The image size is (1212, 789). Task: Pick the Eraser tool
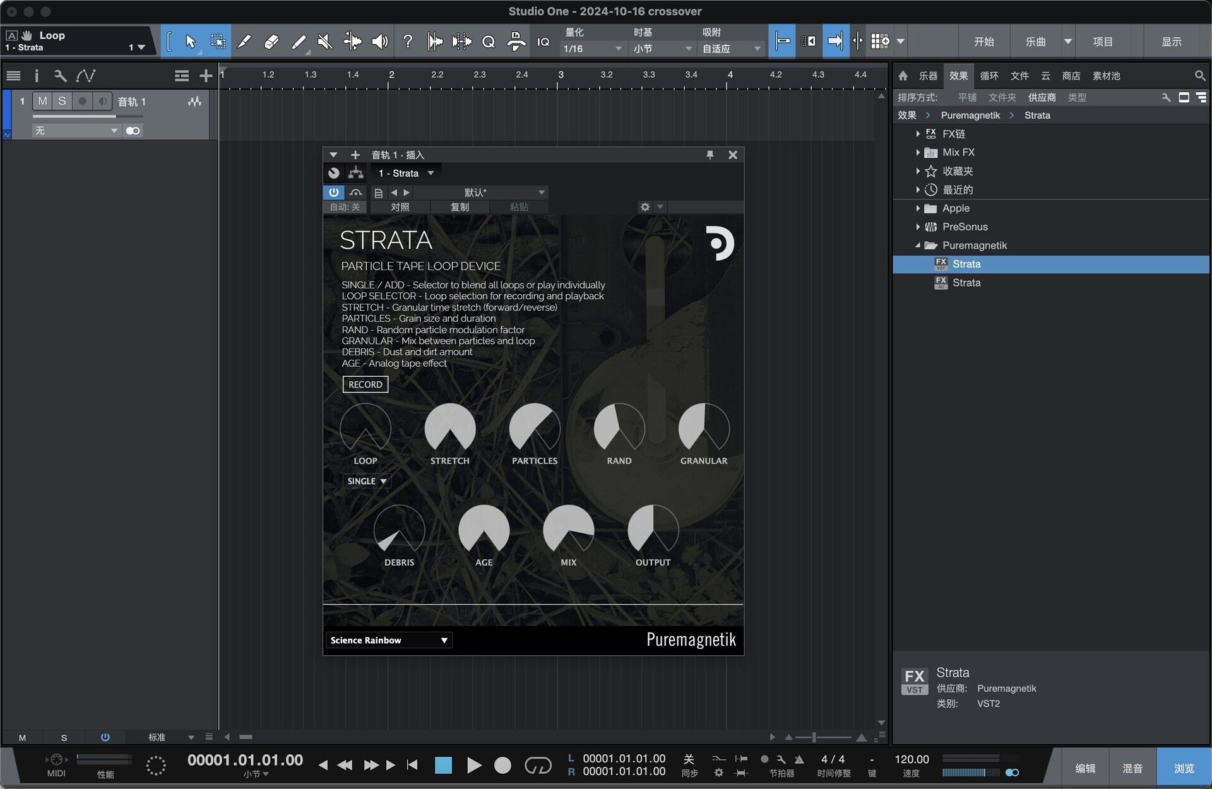[x=271, y=42]
